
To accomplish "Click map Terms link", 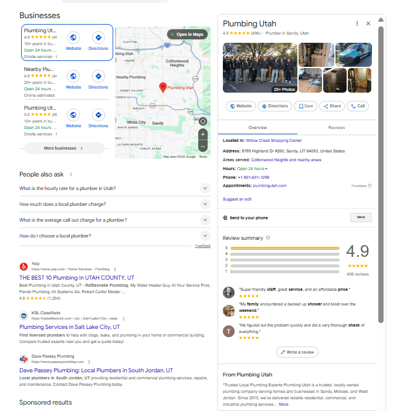I will tap(203, 157).
